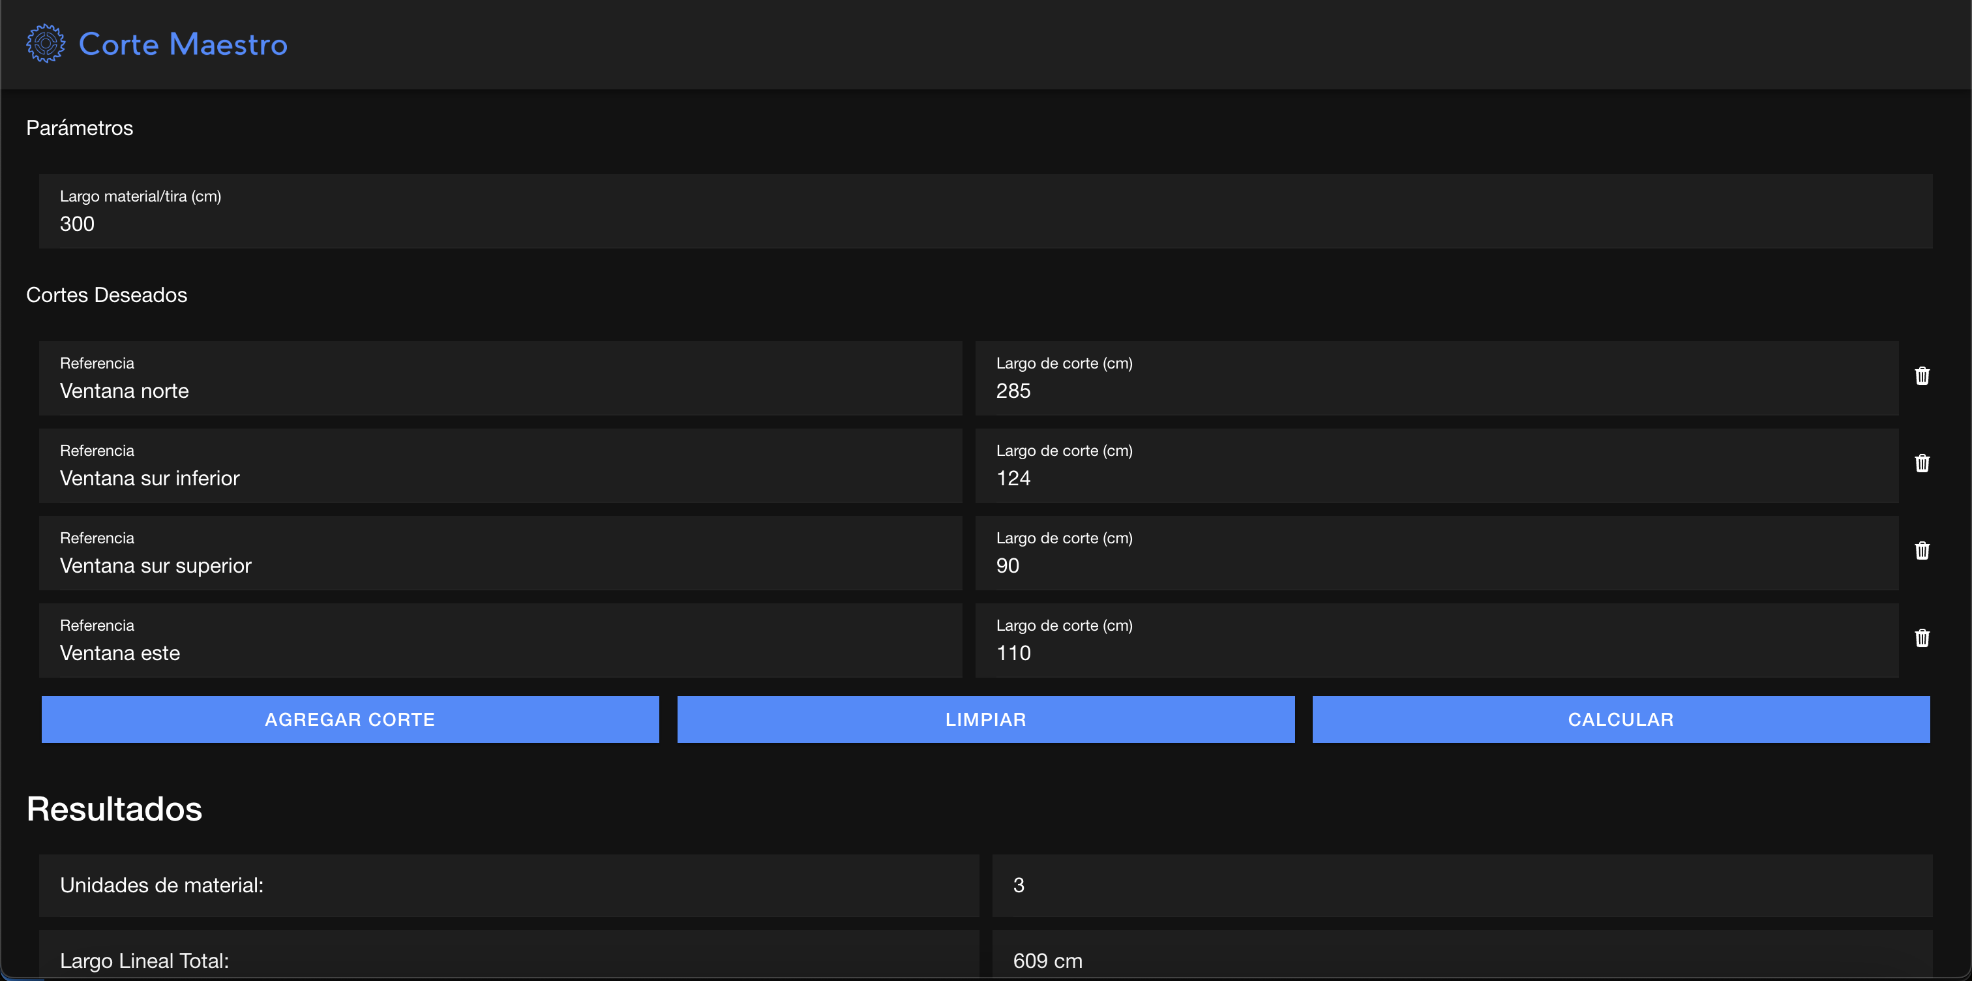
Task: Click the Largo Lineal Total label
Action: pos(144,961)
